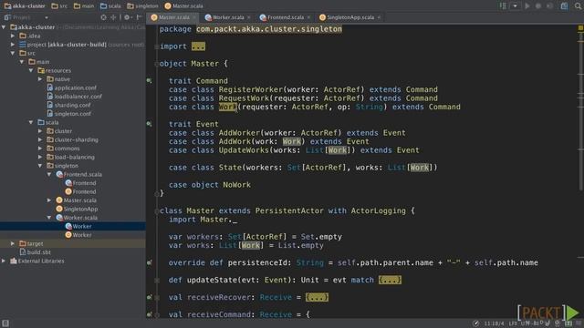Click the tool windows toggle in bottom-left corner

tap(5, 323)
